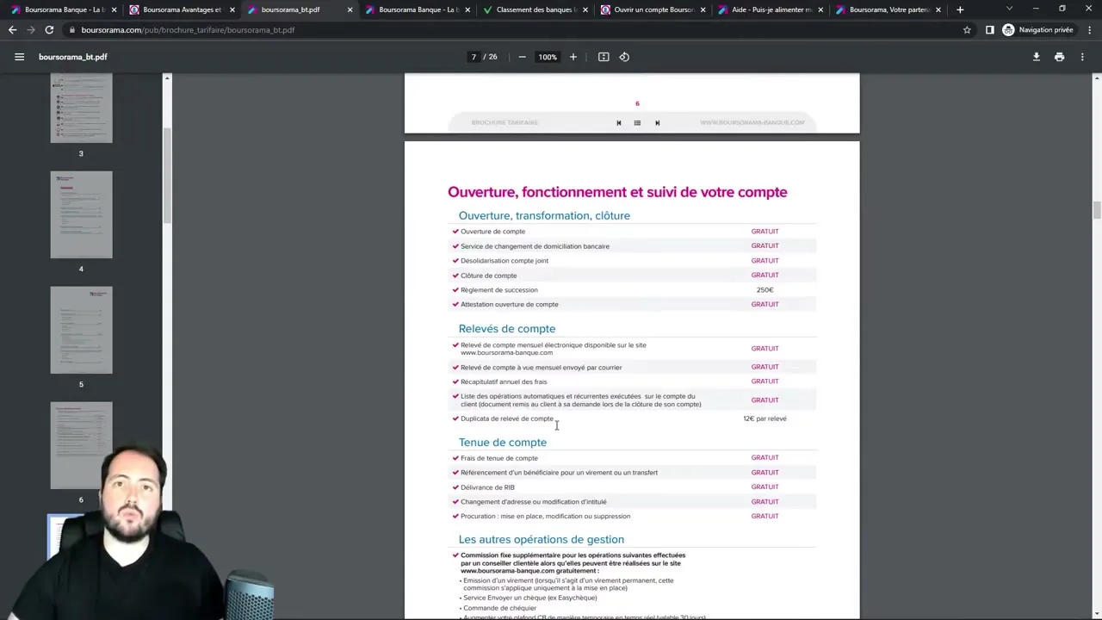
Task: Open a new browser tab
Action: point(960,9)
